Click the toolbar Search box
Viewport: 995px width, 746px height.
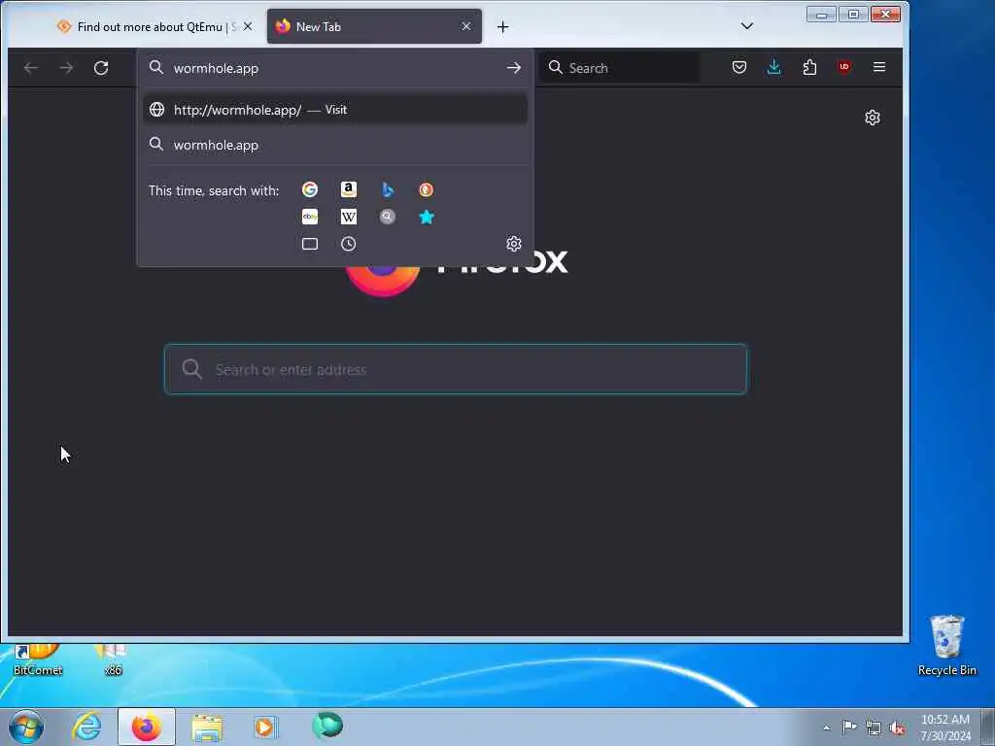(x=619, y=68)
